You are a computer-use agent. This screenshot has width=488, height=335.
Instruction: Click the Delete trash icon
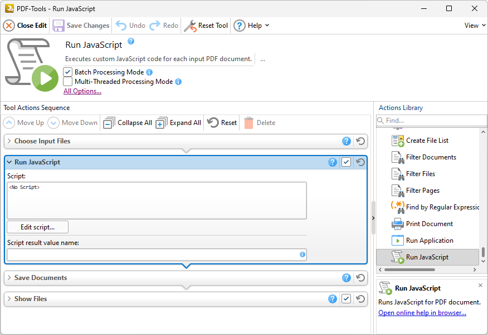click(248, 123)
